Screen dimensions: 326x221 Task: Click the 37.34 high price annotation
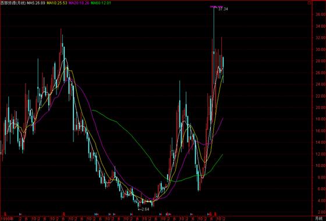tap(223, 9)
